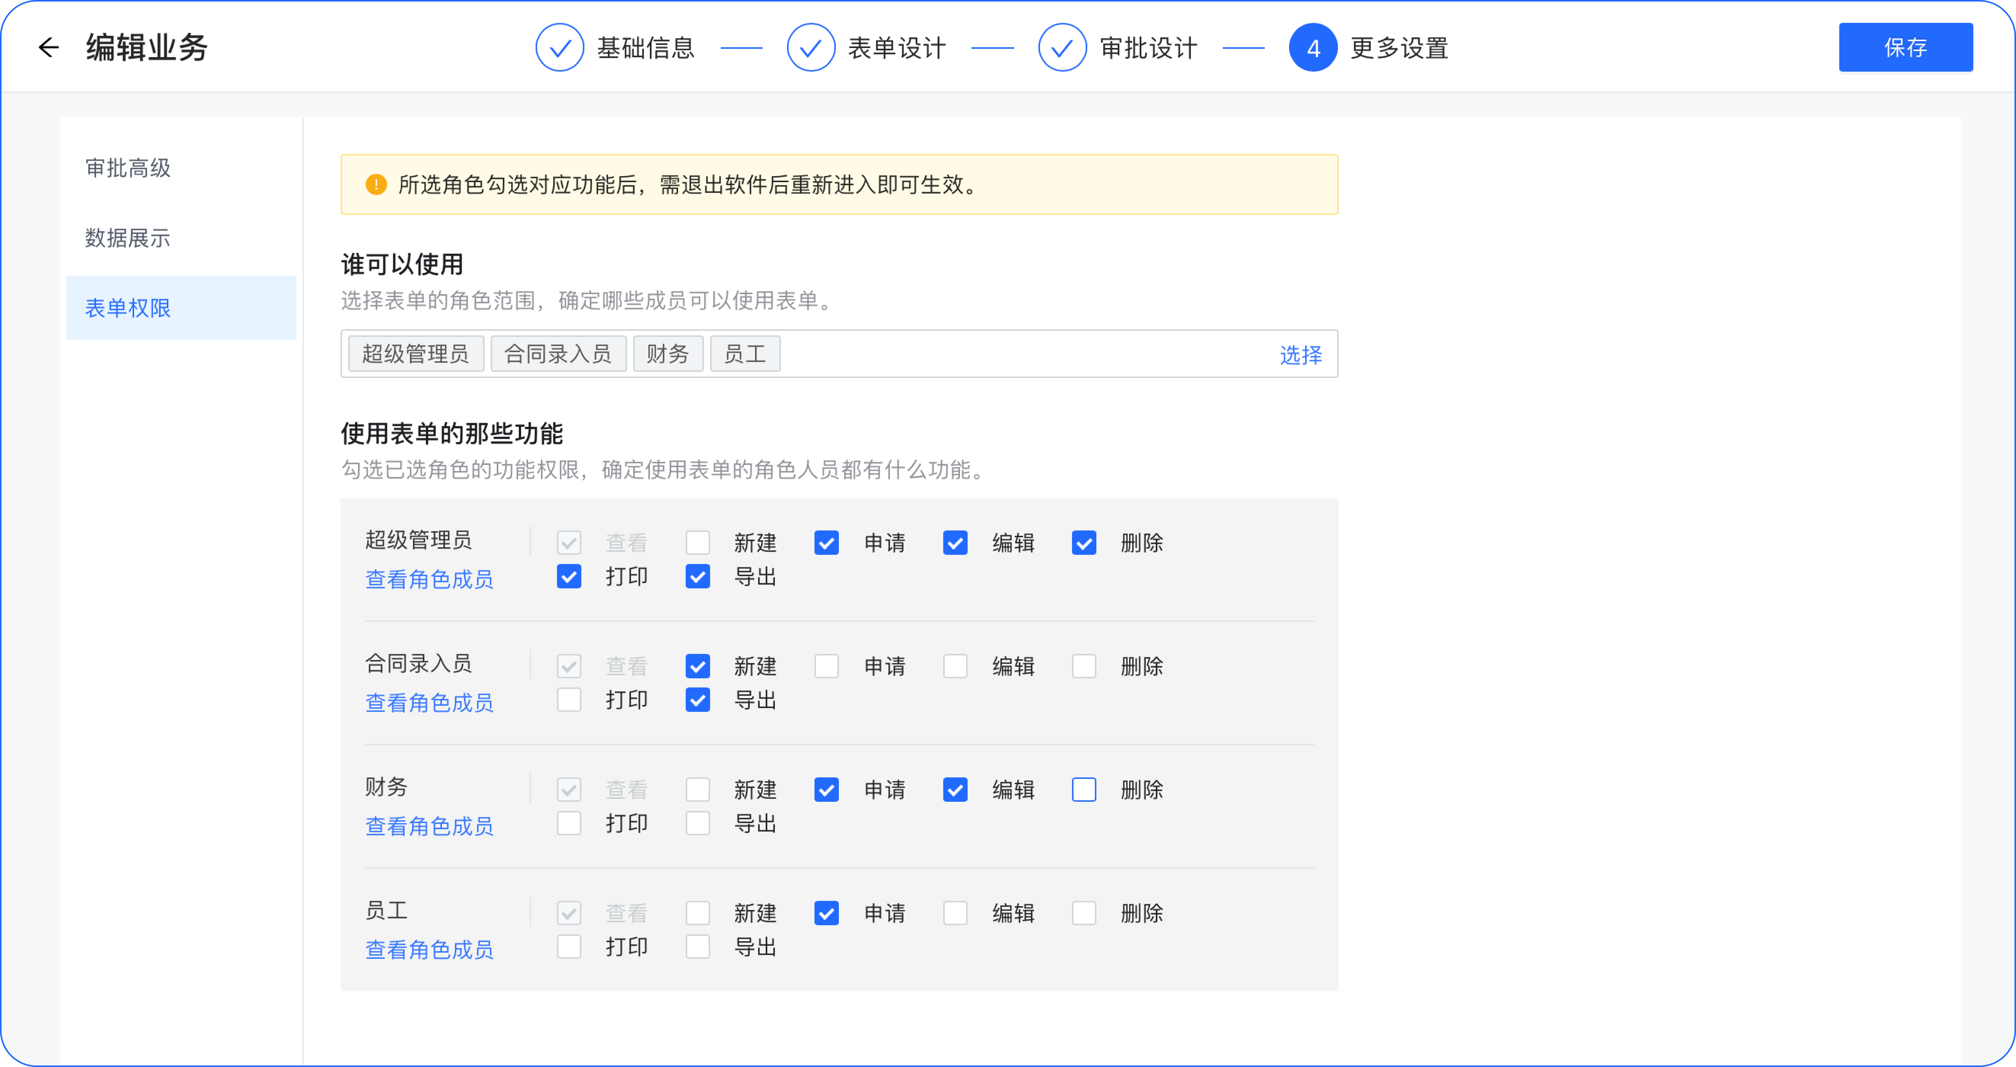
Task: Uncheck 新建 for 合同录入员
Action: click(x=698, y=666)
